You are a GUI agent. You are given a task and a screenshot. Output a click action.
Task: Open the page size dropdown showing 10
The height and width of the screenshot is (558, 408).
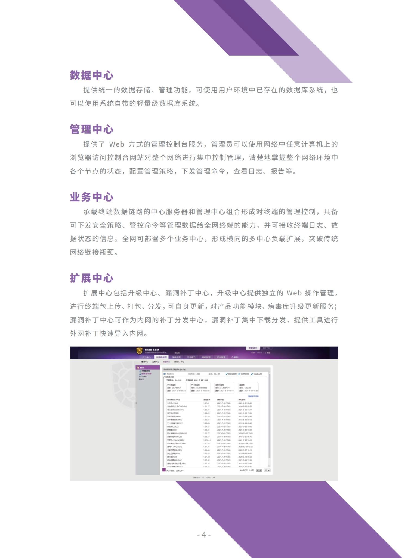tap(267, 470)
